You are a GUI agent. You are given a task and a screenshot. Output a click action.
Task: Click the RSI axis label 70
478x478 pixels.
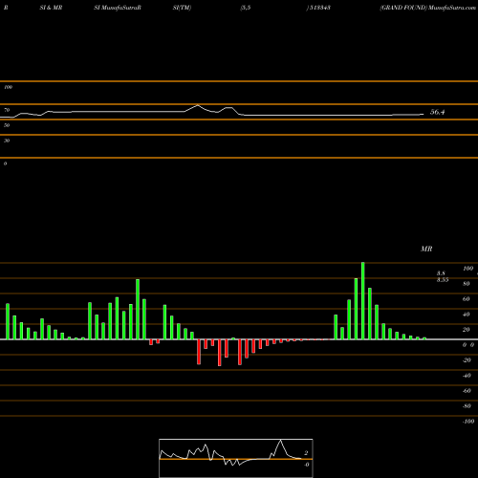tap(7, 110)
